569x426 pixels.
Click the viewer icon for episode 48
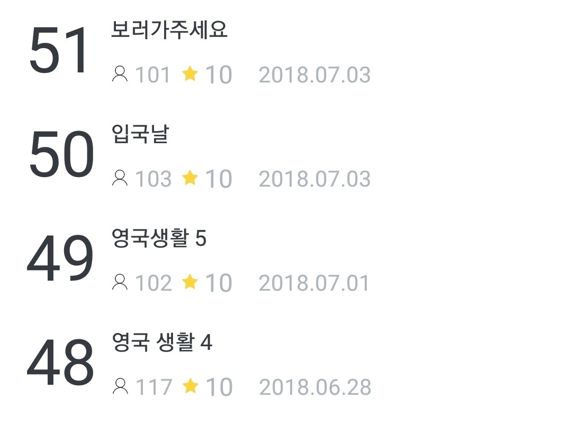pos(120,386)
